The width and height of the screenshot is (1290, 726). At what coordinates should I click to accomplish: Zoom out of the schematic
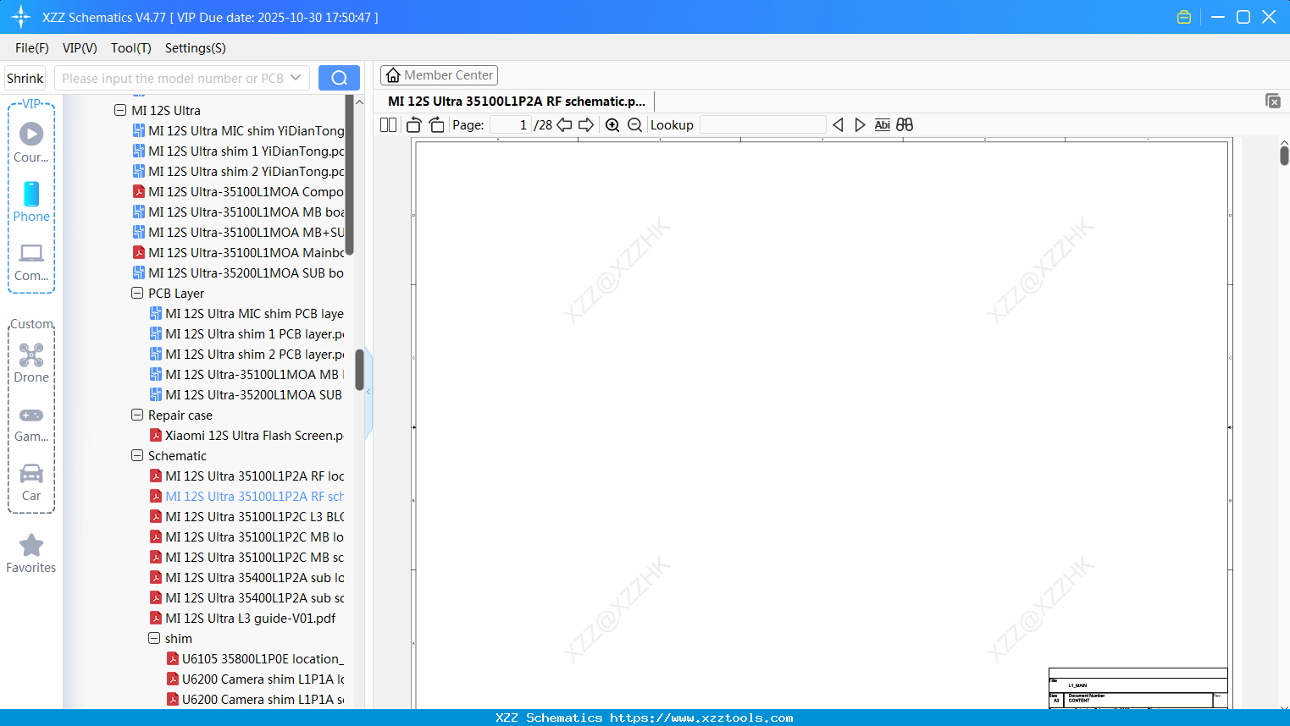pos(634,125)
